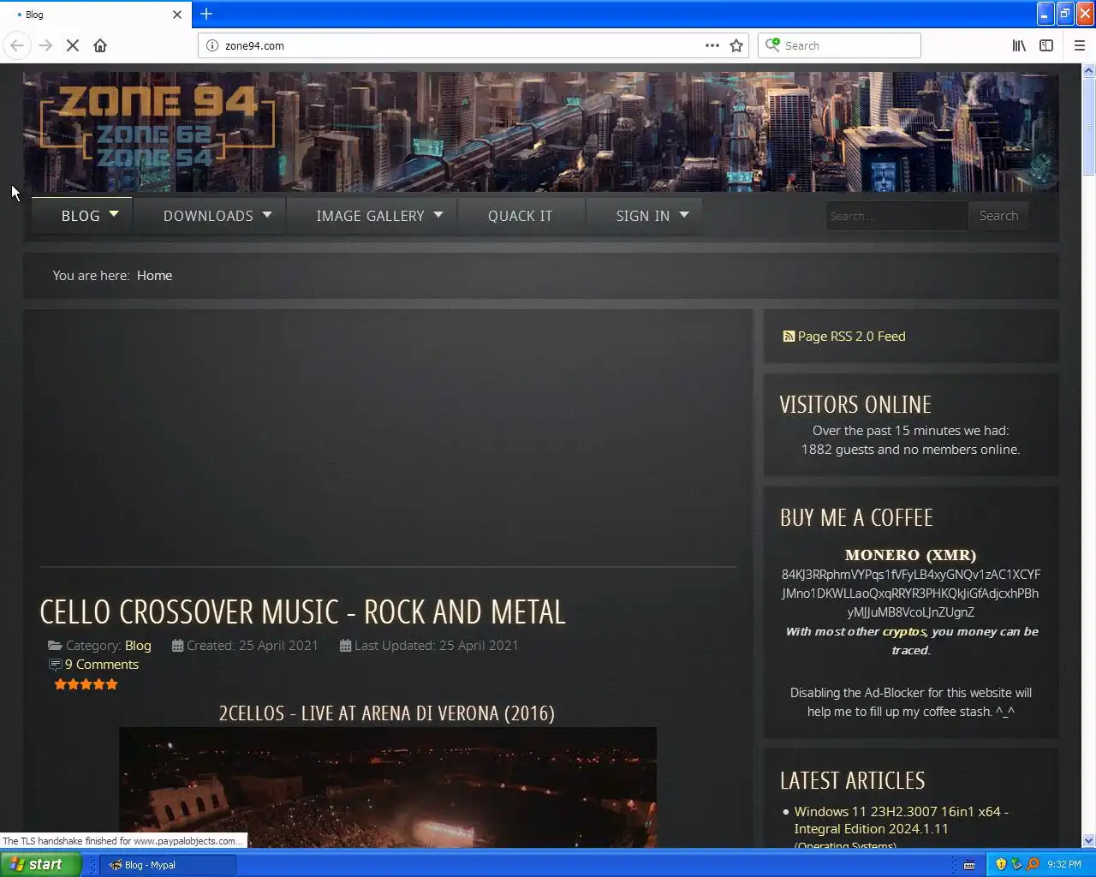1096x877 pixels.
Task: Open page actions three-dot menu
Action: pyautogui.click(x=712, y=45)
